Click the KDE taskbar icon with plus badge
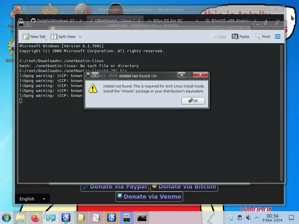Image resolution: width=299 pixels, height=224 pixels. coord(66,218)
